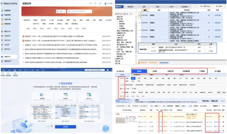Open the 山东 region dropdown
Screen dimensions: 227x134
61,11
